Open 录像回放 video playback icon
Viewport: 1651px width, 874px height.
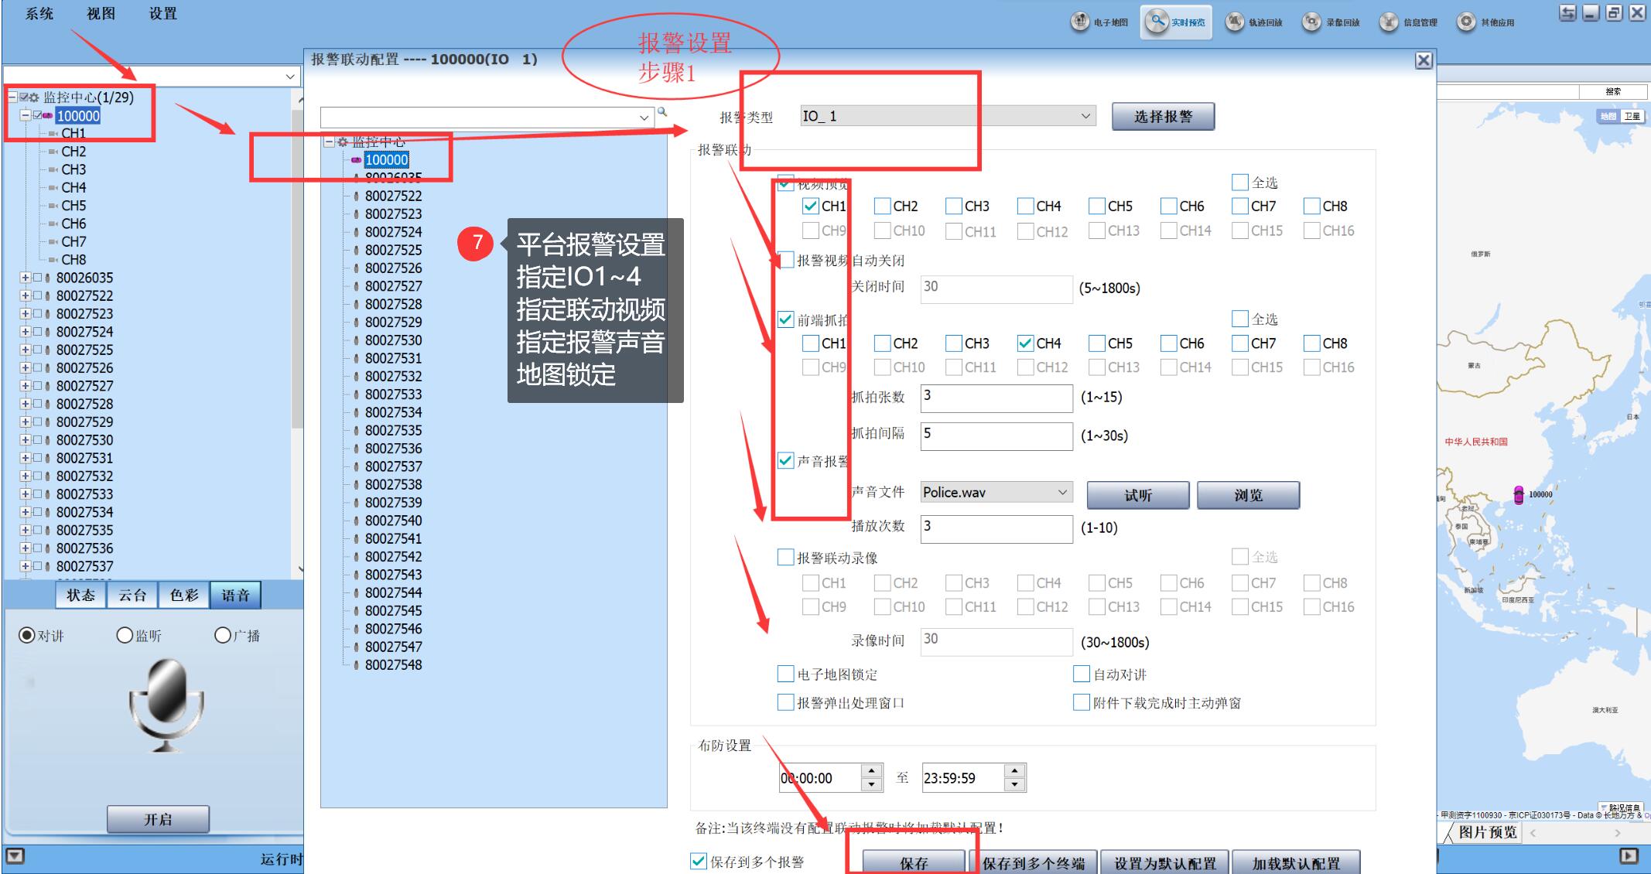coord(1311,22)
